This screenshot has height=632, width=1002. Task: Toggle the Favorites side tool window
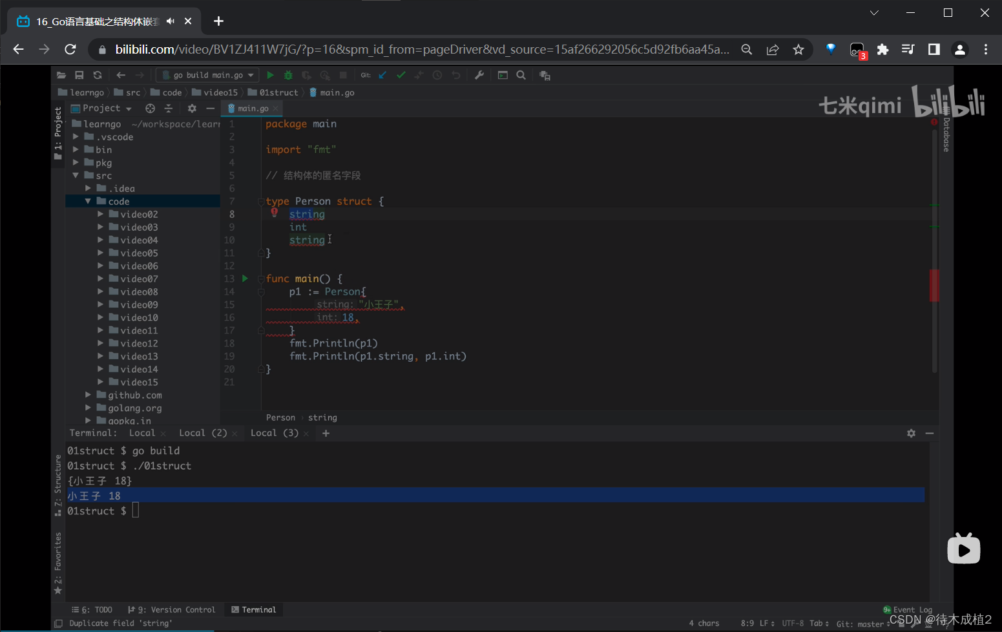pyautogui.click(x=58, y=564)
